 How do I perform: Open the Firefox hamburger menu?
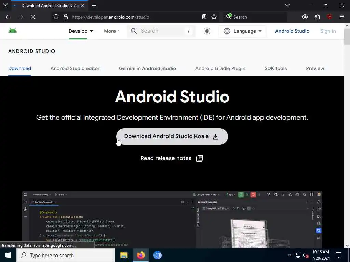click(x=342, y=17)
